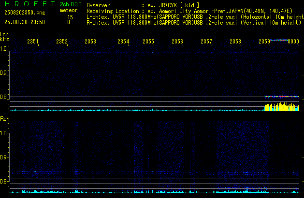304x198 pixels.
Task: Click the L-ch receiver description line
Action: pos(195,17)
